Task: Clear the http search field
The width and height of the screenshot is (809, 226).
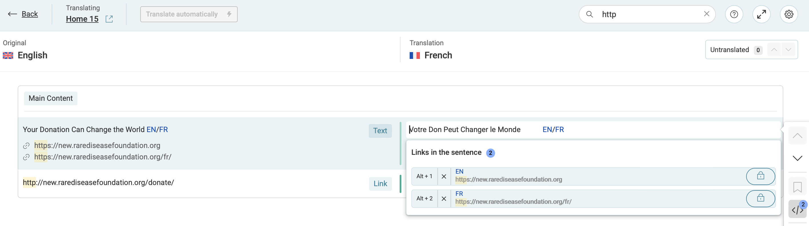Action: (706, 14)
